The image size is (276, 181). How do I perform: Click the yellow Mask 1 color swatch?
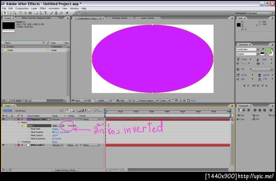(25, 126)
